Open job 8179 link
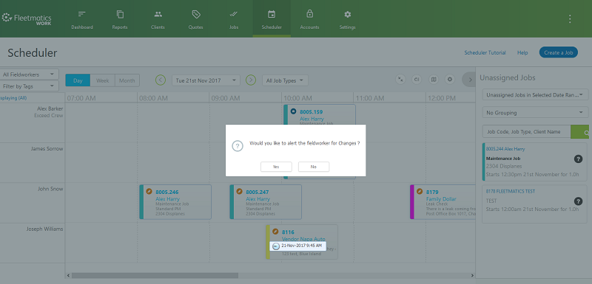This screenshot has width=592, height=284. click(432, 192)
